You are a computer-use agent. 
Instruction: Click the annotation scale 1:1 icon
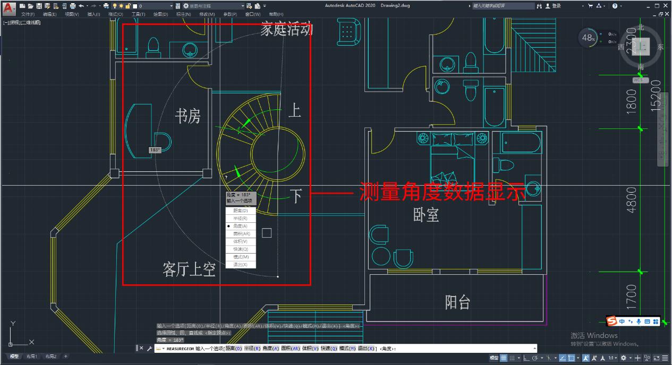point(610,358)
